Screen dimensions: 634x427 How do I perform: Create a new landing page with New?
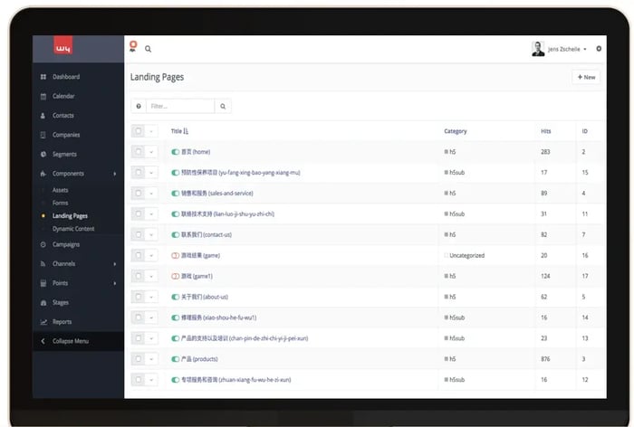point(586,77)
